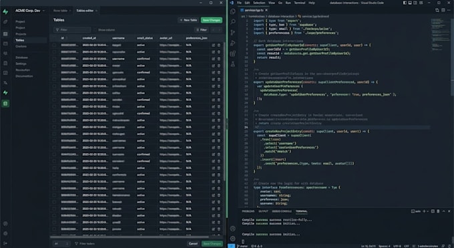Screen dimensions: 454x248
Task: Select the New table tab in Supabase
Action: (x=62, y=11)
